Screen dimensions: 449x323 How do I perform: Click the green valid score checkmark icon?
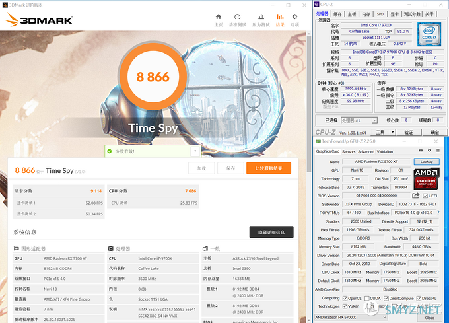click(110, 151)
